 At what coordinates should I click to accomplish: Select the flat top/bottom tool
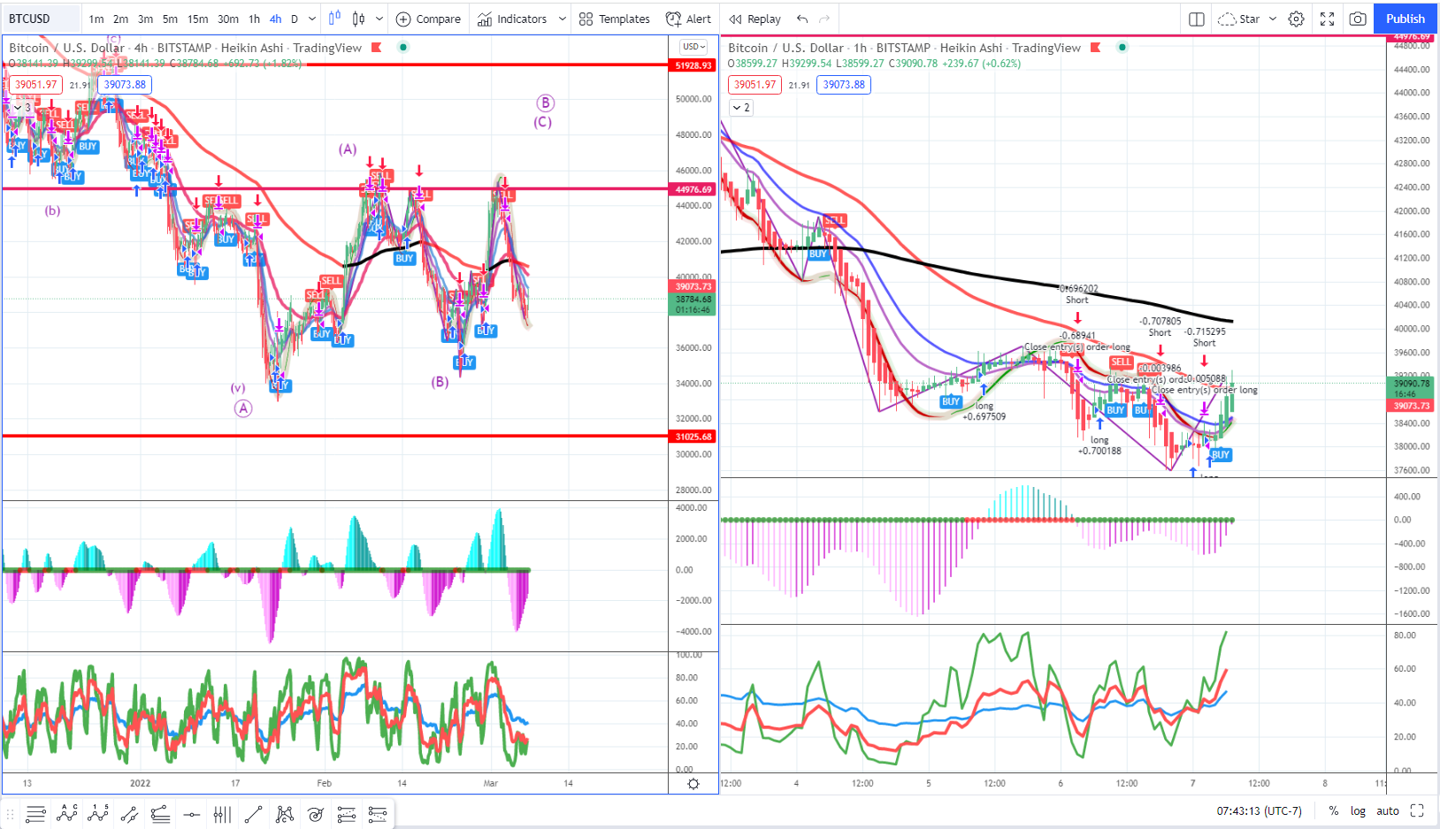(x=160, y=814)
